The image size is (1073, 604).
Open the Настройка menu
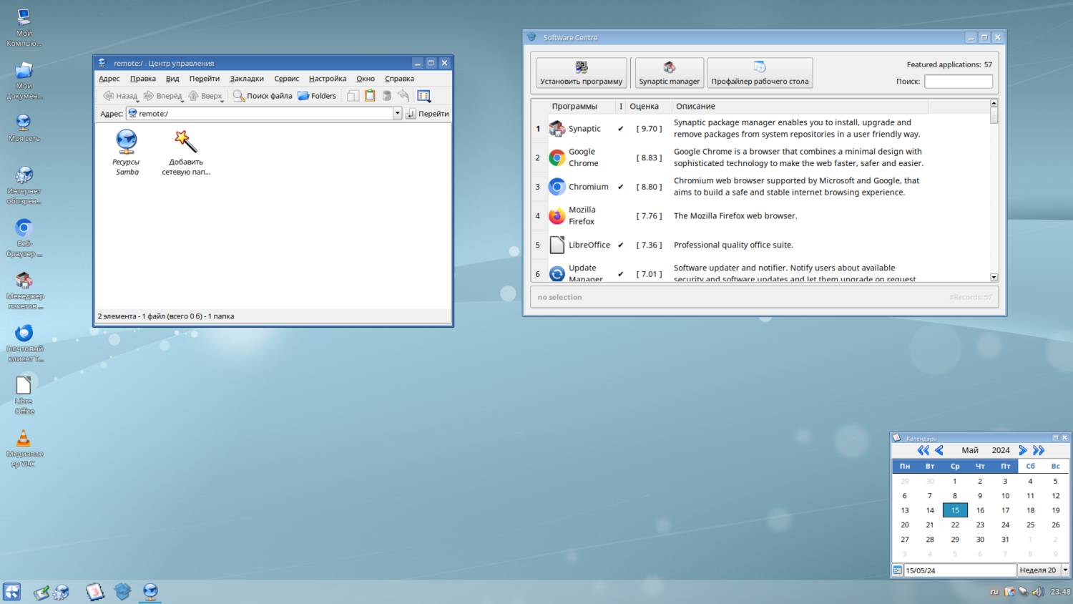(328, 79)
